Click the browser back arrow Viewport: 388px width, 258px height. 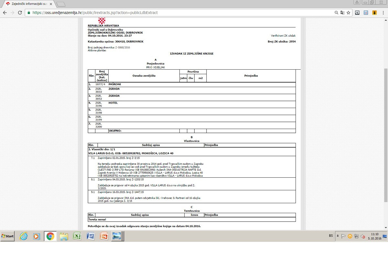[5, 13]
